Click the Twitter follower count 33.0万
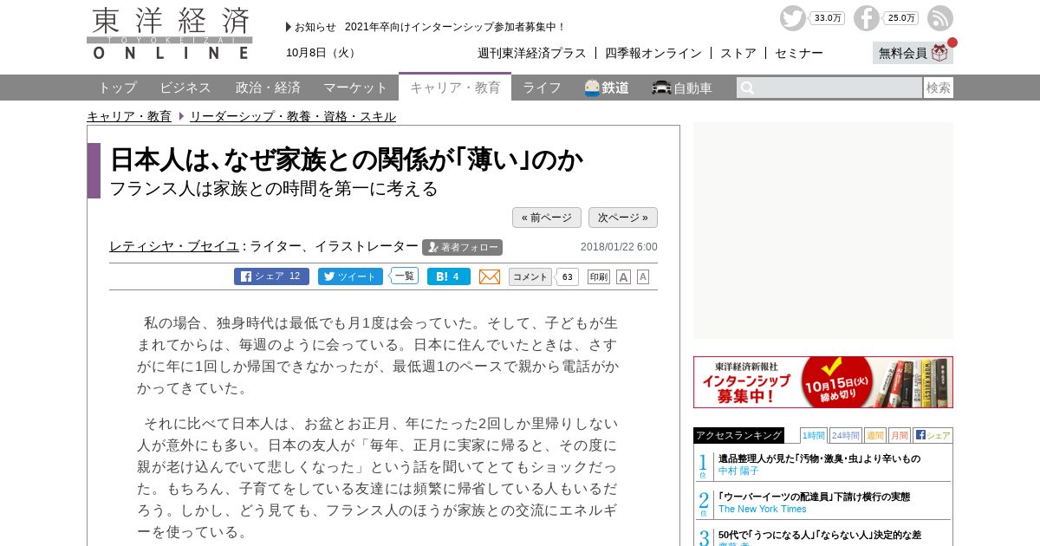The width and height of the screenshot is (1040, 546). tap(828, 18)
